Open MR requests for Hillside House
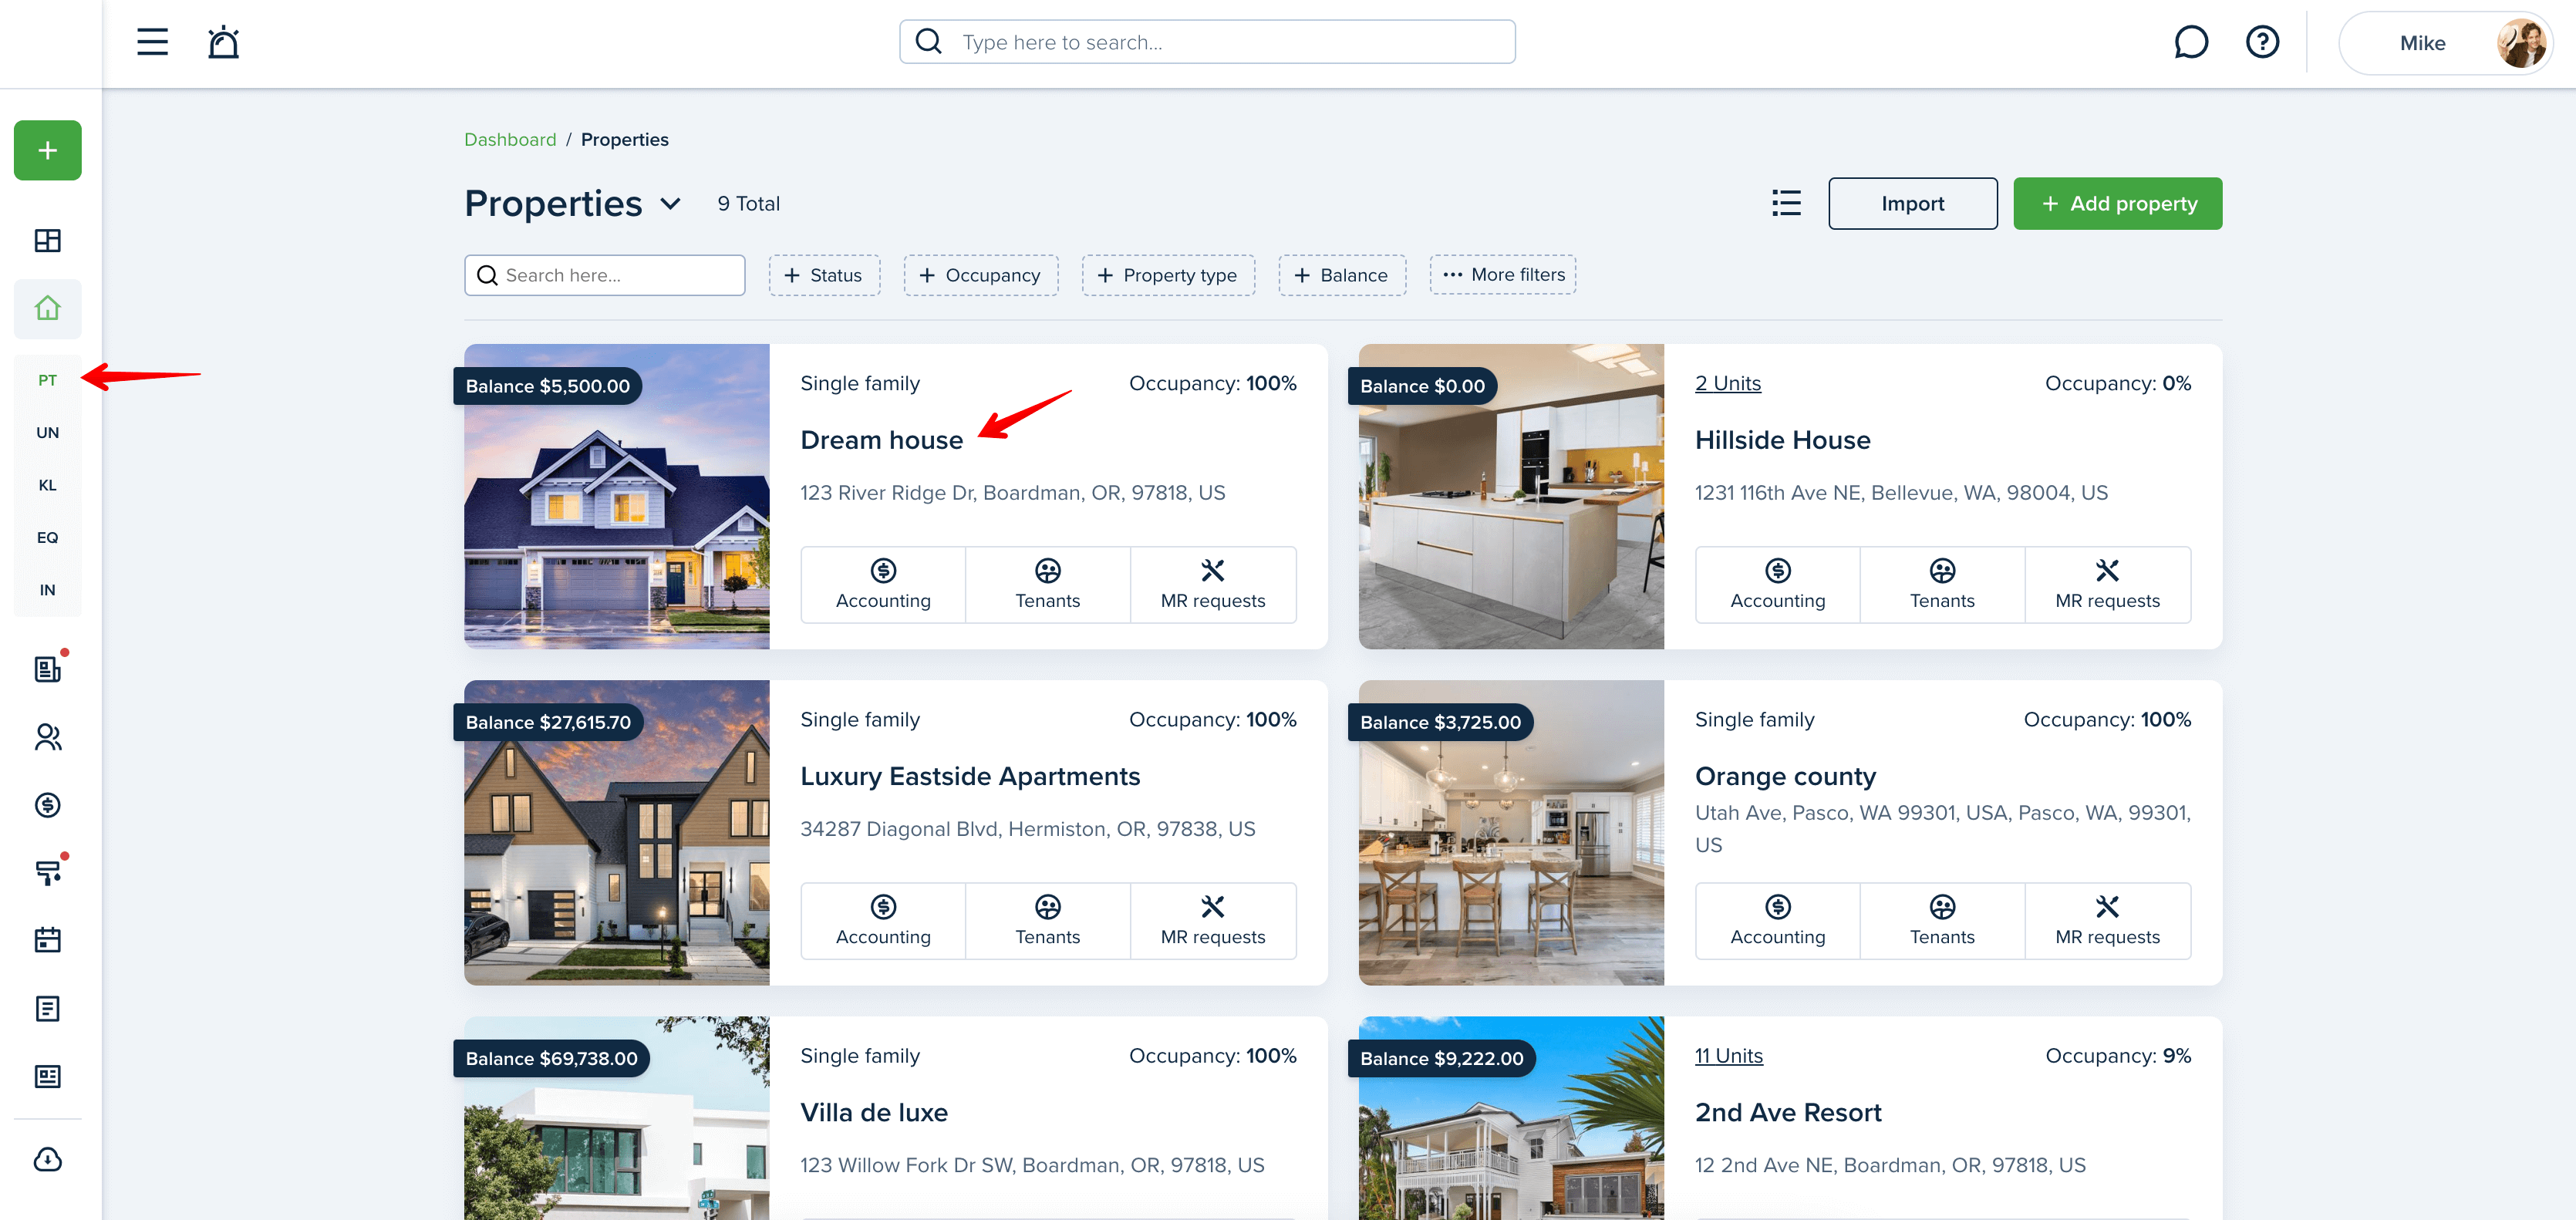The image size is (2576, 1220). click(2107, 585)
